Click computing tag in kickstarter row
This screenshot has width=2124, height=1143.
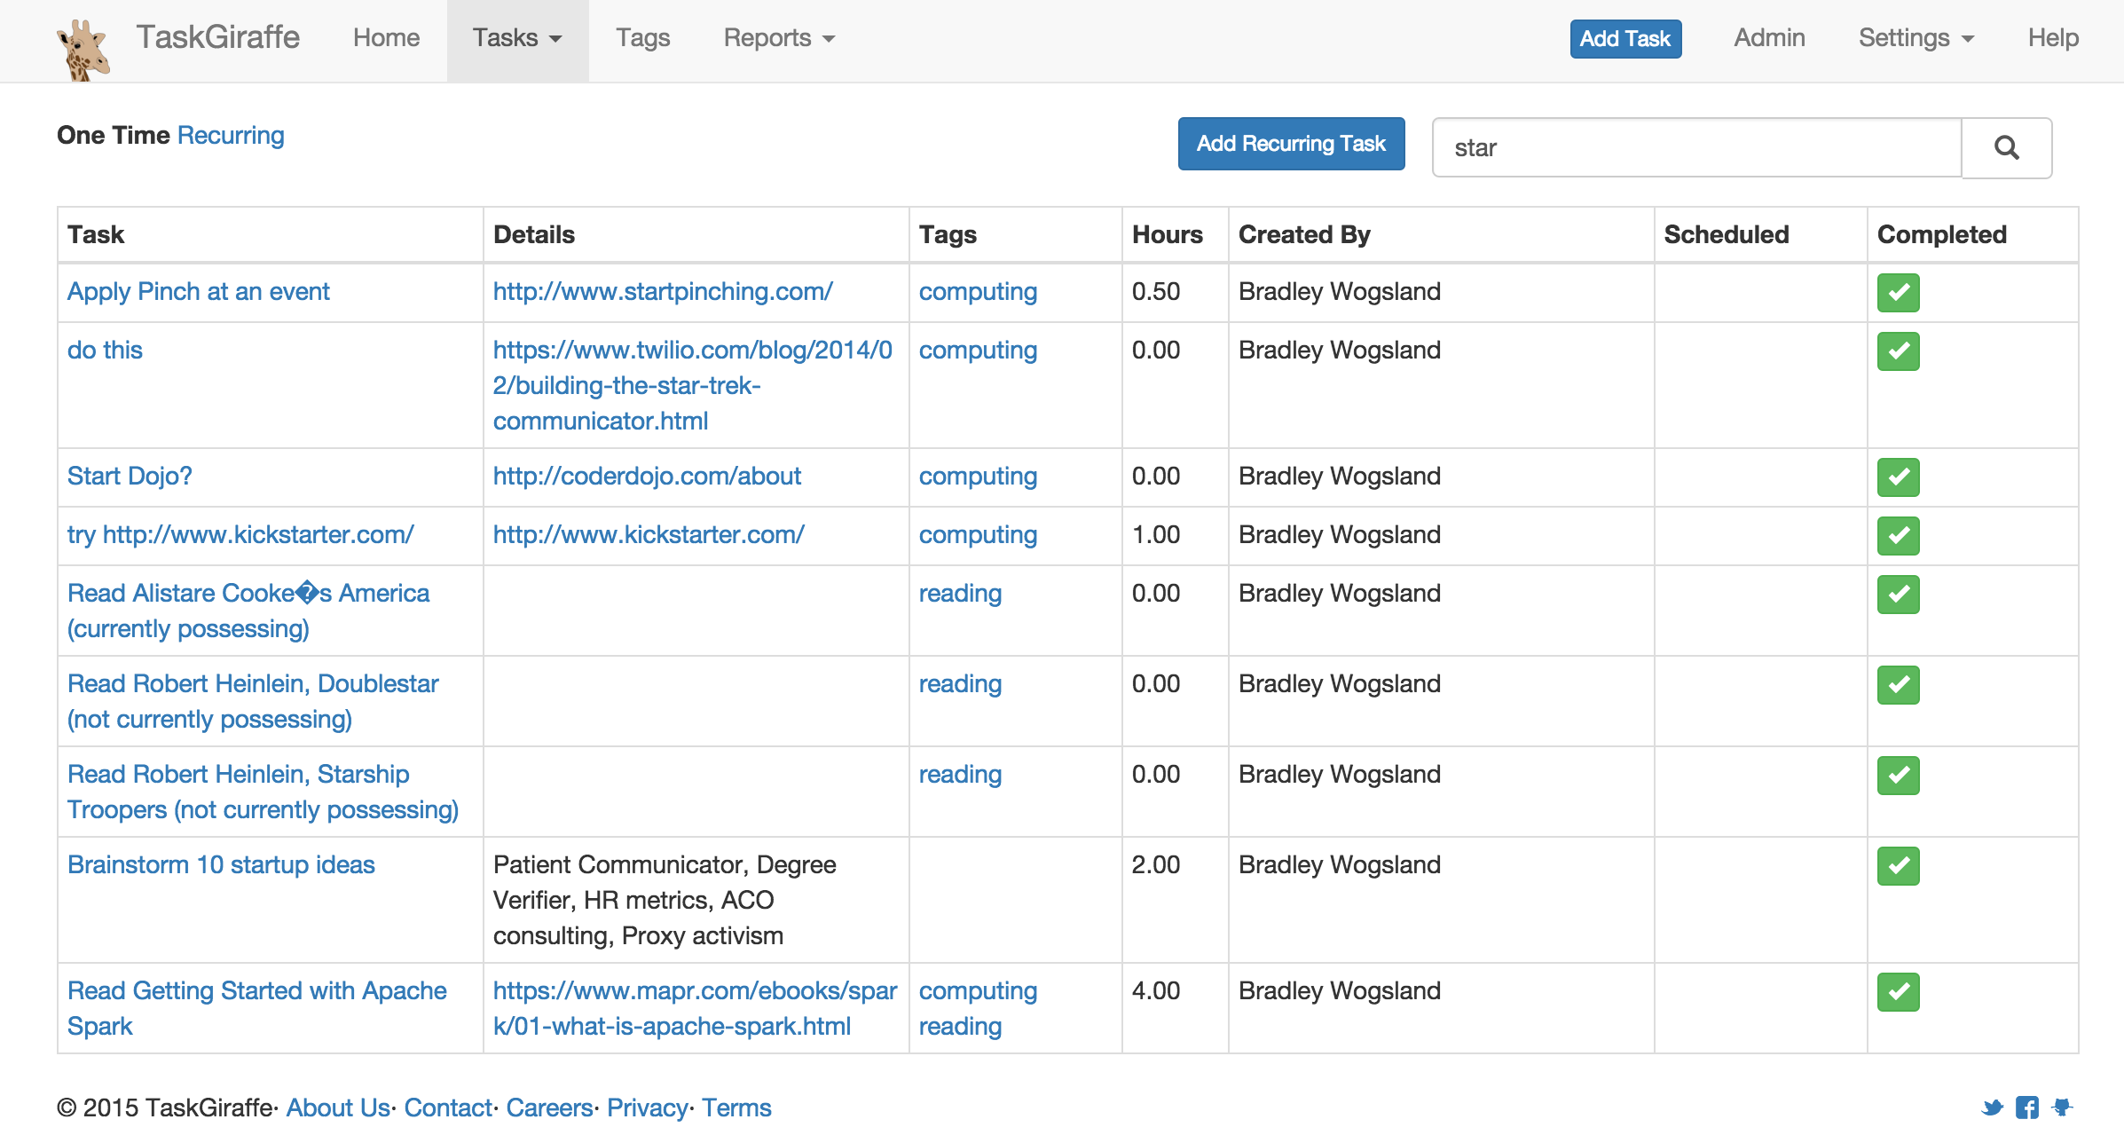click(978, 535)
